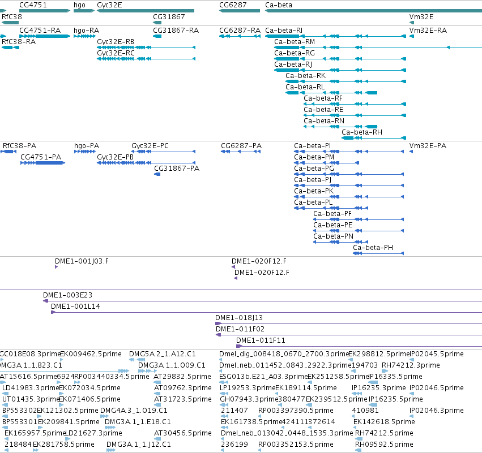
Task: Select the CG4751 gene label
Action: click(x=33, y=5)
